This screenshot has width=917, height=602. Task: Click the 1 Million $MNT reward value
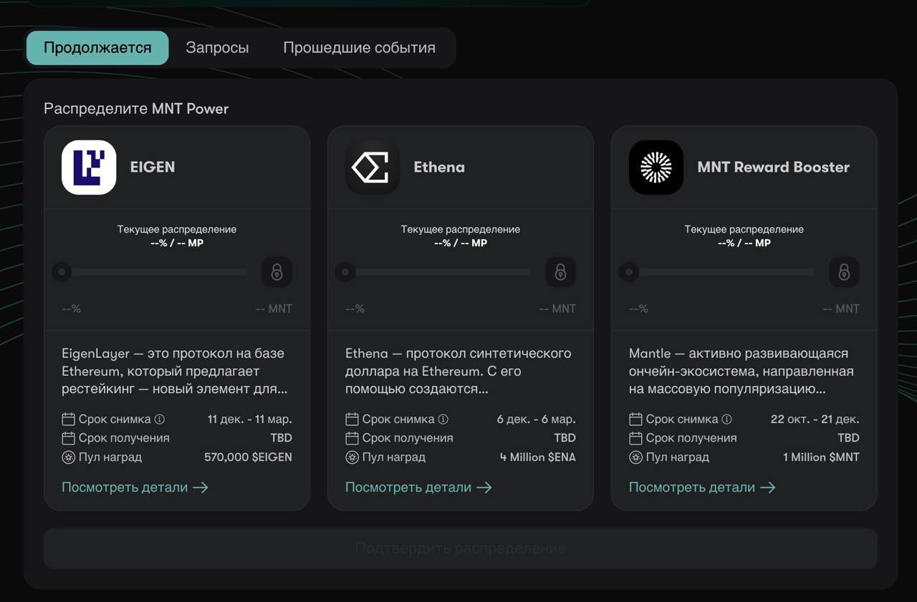(x=821, y=457)
